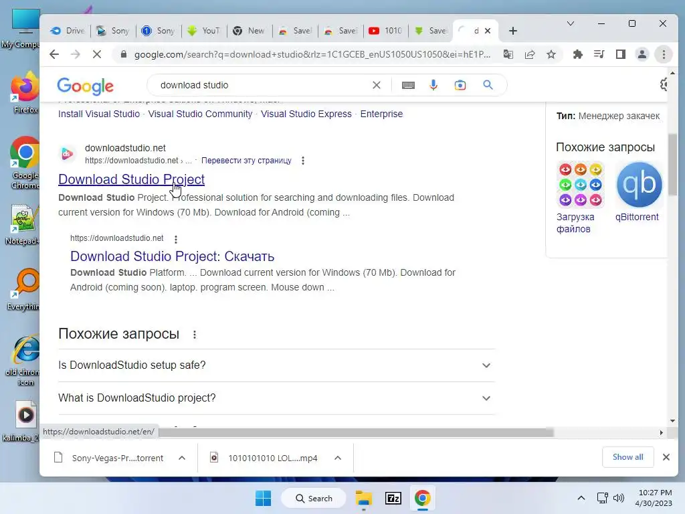685x514 pixels.
Task: Click Visual Studio Express link
Action: click(x=306, y=114)
